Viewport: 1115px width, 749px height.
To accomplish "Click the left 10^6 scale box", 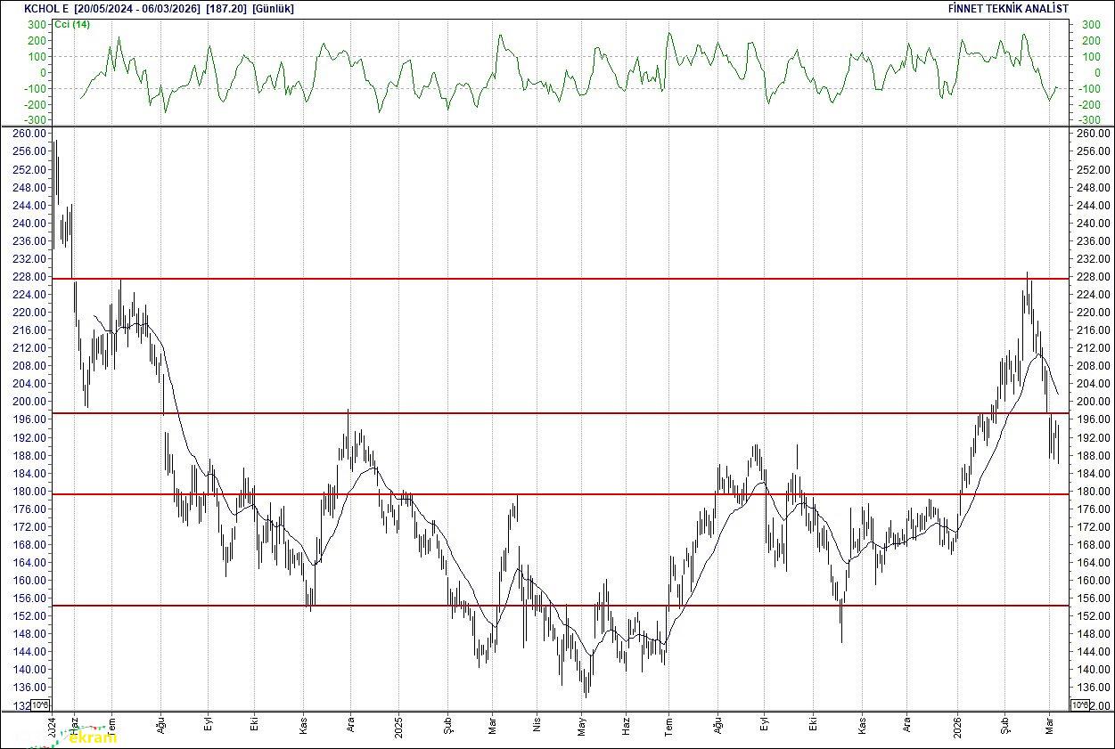I will pos(41,705).
